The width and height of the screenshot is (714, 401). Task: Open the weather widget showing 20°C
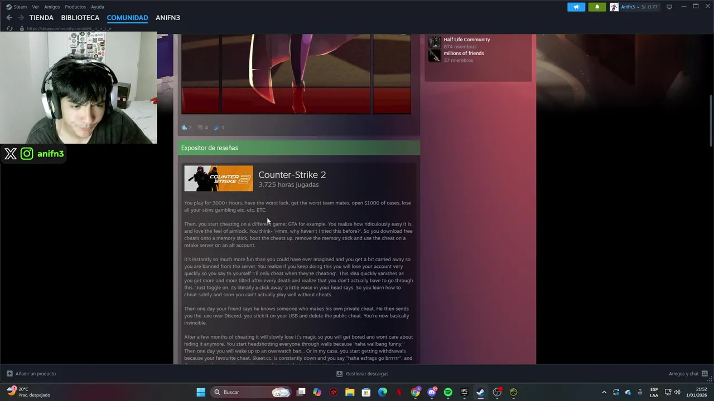pyautogui.click(x=28, y=392)
